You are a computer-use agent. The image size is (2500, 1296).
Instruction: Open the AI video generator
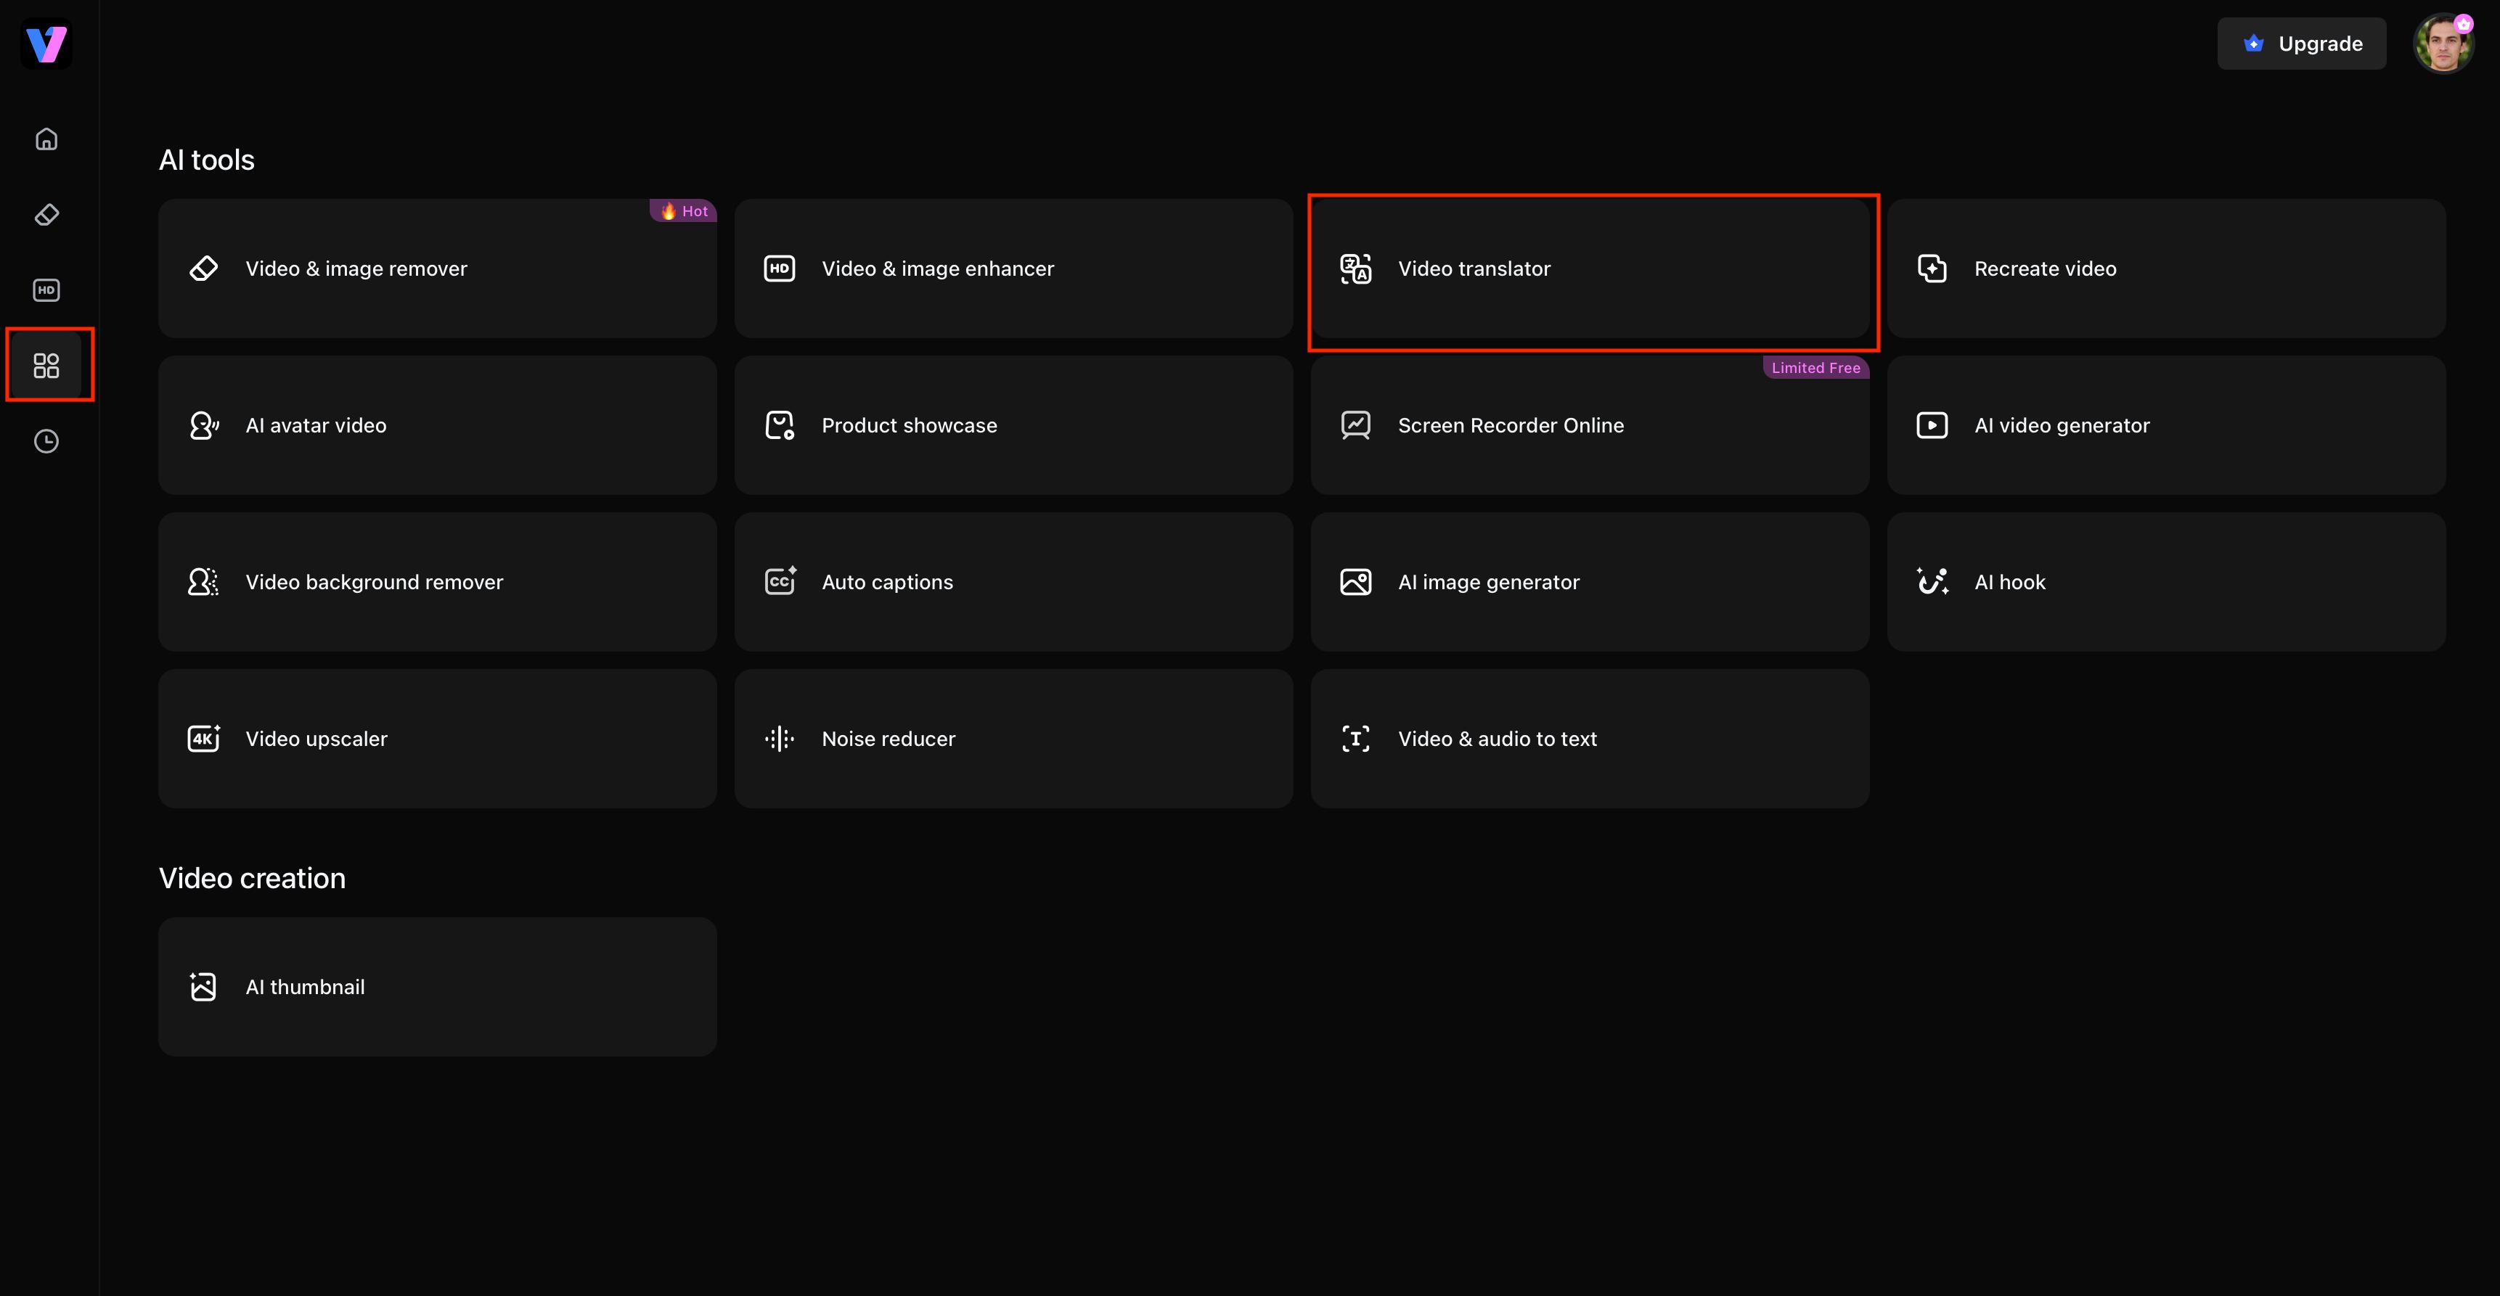point(2166,426)
